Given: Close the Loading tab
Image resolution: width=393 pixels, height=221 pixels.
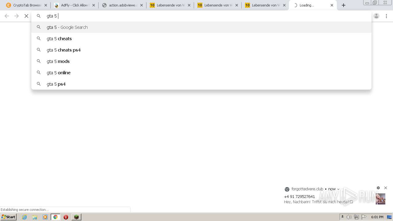Looking at the screenshot, I should pyautogui.click(x=332, y=5).
